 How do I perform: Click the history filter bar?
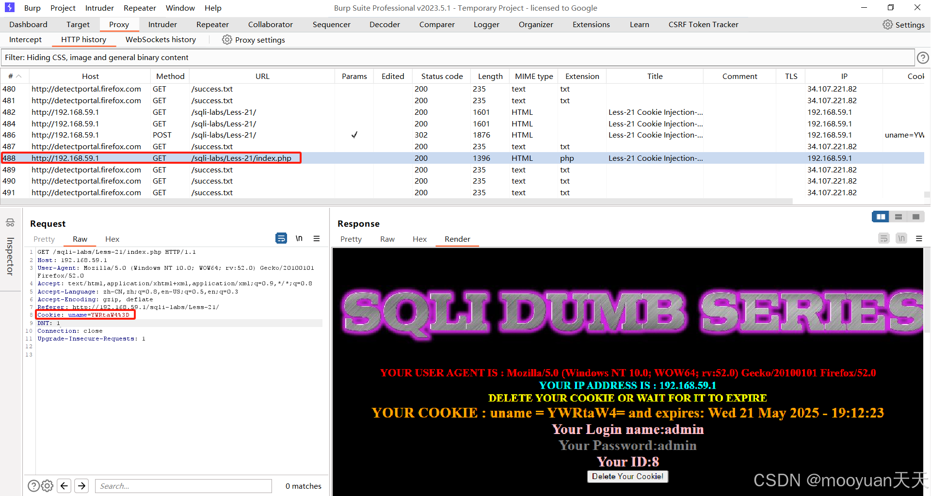click(458, 58)
